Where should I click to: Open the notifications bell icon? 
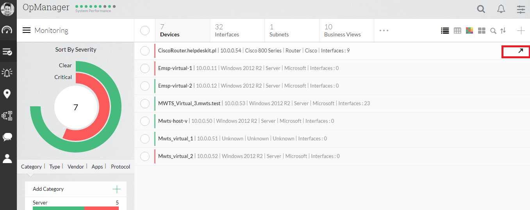pos(501,9)
